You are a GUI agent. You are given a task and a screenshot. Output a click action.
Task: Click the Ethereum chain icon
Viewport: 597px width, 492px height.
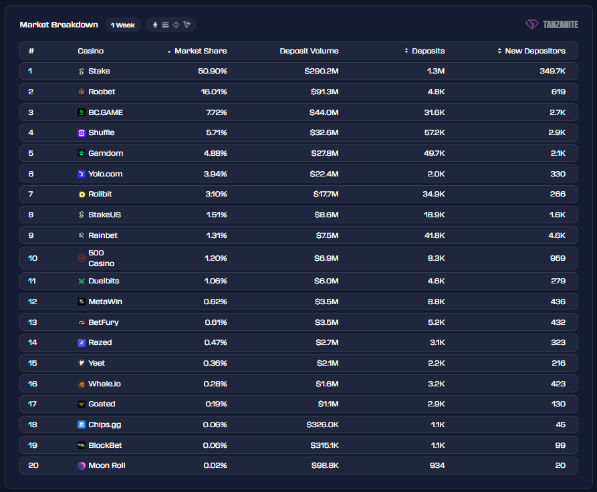pos(155,25)
